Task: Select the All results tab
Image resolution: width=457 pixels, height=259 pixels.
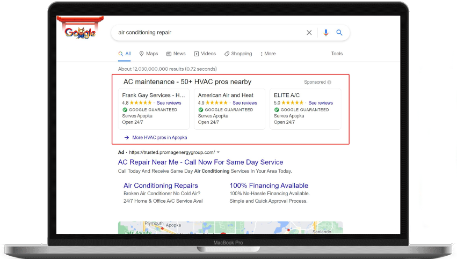Action: [125, 54]
